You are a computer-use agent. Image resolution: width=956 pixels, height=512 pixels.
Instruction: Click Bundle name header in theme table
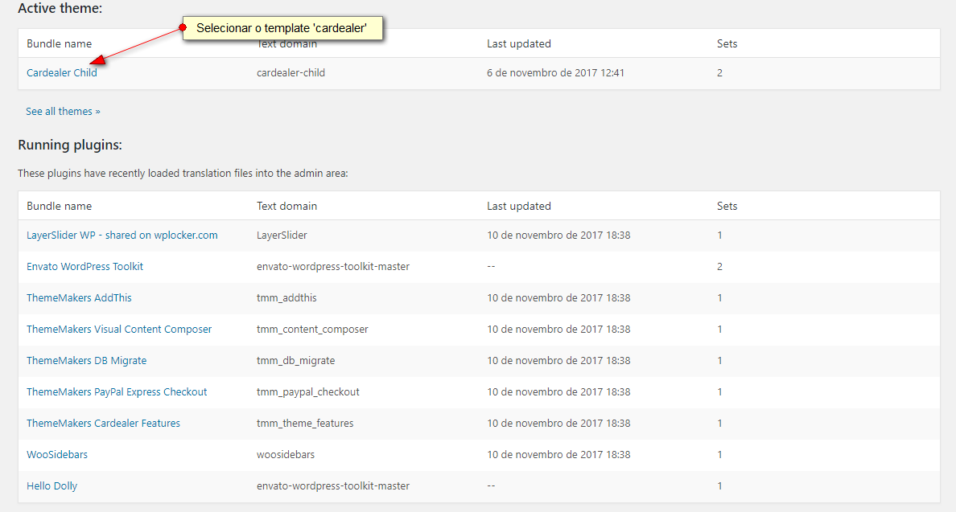[59, 44]
